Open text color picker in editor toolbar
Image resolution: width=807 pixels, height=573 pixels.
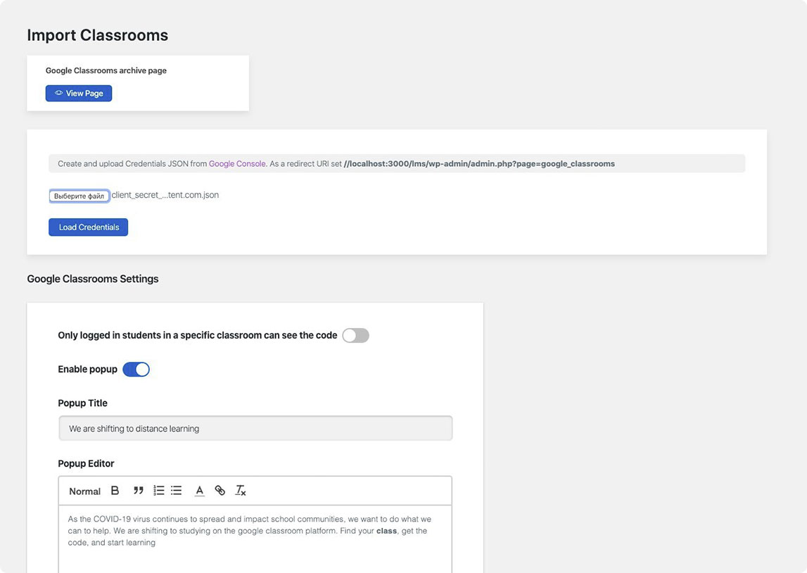click(x=200, y=491)
